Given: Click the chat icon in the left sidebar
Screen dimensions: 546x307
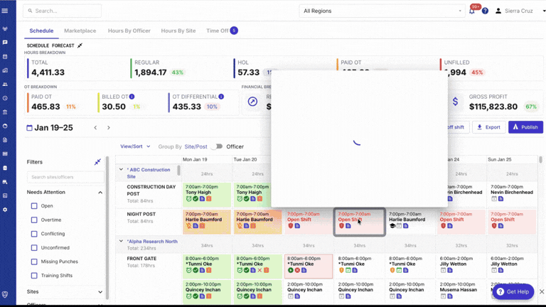Looking at the screenshot, I should [x=5, y=43].
